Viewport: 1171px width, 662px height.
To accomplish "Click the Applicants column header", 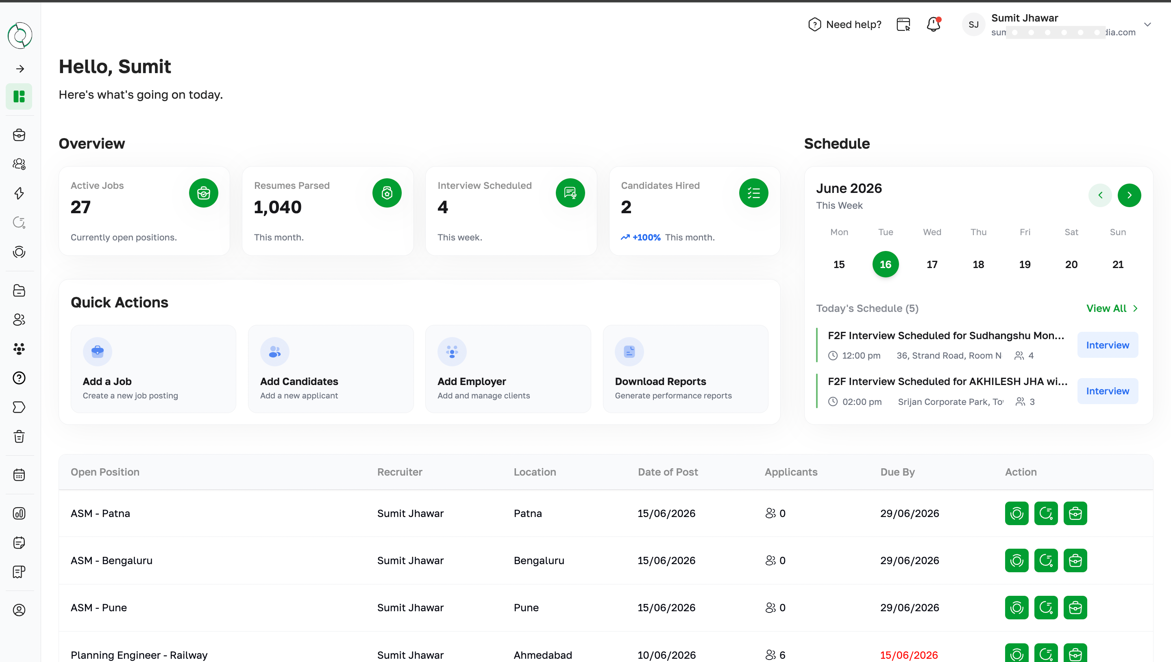I will [x=791, y=472].
